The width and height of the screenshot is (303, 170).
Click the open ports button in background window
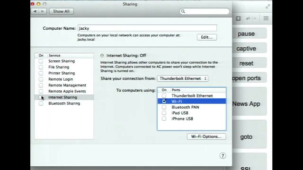click(250, 78)
